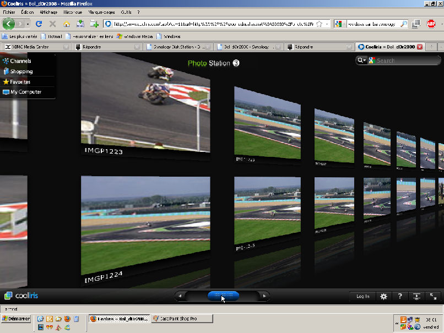Click the left arrow of the wall scrollbar
444x333 pixels.
click(x=180, y=296)
